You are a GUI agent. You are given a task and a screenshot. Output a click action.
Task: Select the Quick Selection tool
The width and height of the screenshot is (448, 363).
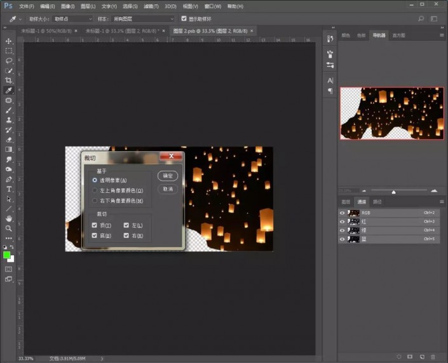(x=8, y=70)
